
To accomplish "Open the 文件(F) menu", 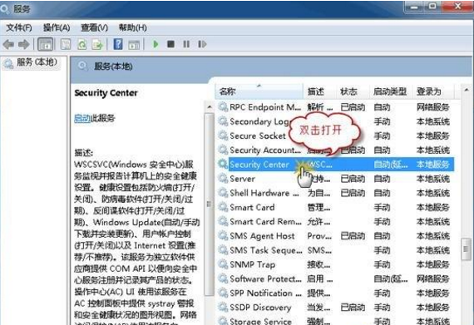I will click(x=19, y=27).
